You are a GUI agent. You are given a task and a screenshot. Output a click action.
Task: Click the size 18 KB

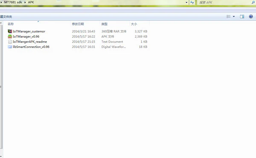click(143, 47)
